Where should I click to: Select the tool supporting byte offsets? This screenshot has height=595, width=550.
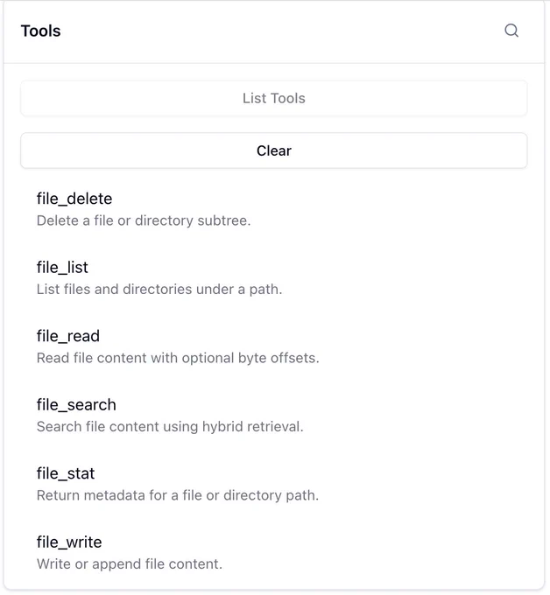point(274,346)
